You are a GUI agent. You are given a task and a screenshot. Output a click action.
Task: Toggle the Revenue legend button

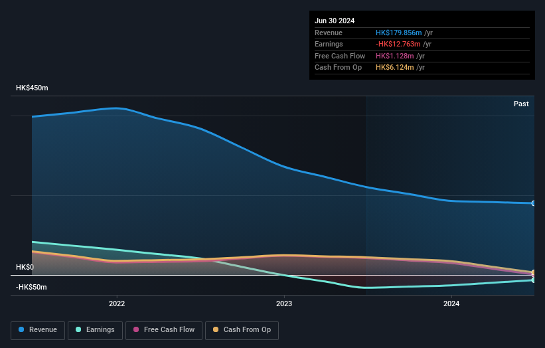point(38,330)
